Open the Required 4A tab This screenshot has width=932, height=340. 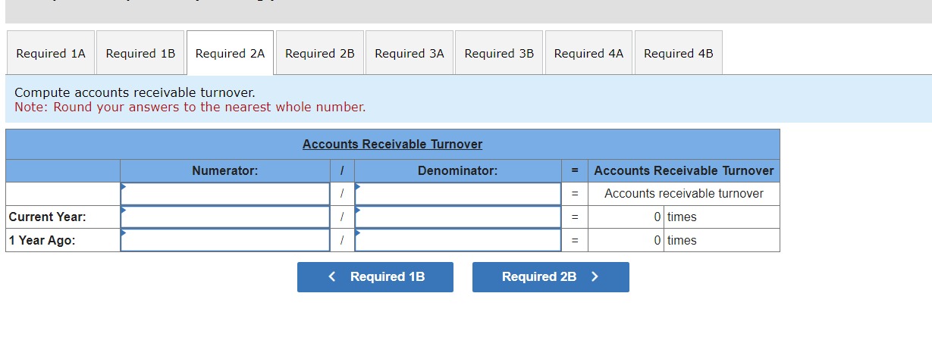(x=588, y=53)
